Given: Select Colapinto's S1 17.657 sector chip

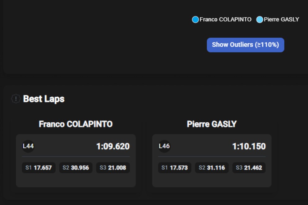Looking at the screenshot, I should coord(39,168).
